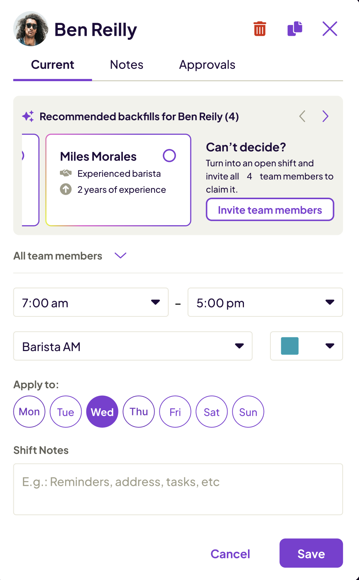Open the teal shift color swatch picker
The image size is (359, 580).
click(x=306, y=346)
